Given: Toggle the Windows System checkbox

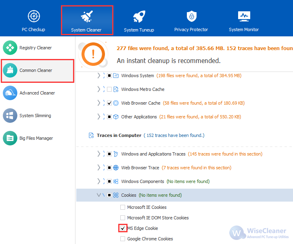Looking at the screenshot, I should coord(109,76).
